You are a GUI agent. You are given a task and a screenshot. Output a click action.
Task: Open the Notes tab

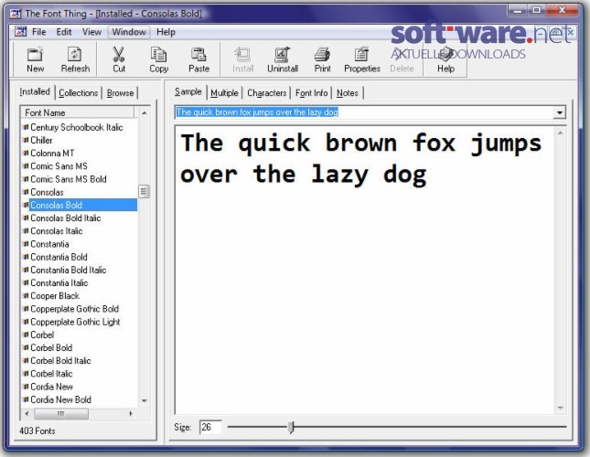click(x=348, y=93)
